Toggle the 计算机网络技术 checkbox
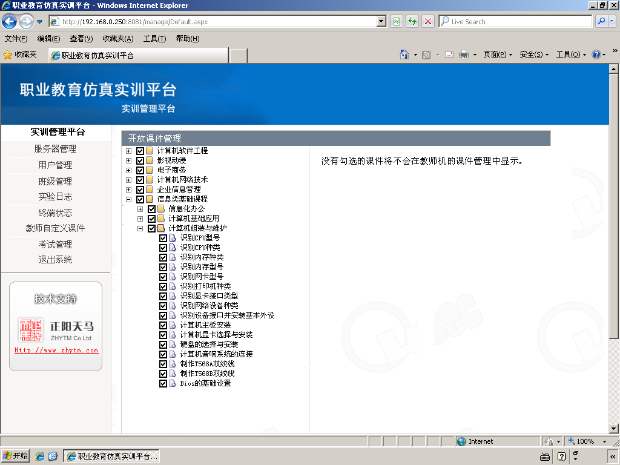 (x=140, y=180)
